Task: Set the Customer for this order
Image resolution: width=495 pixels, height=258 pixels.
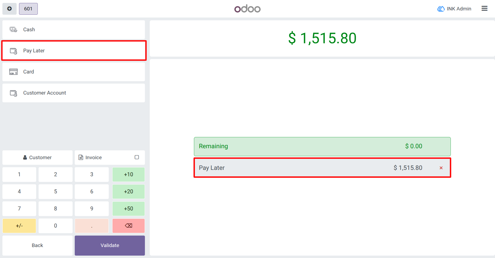Action: [x=37, y=158]
